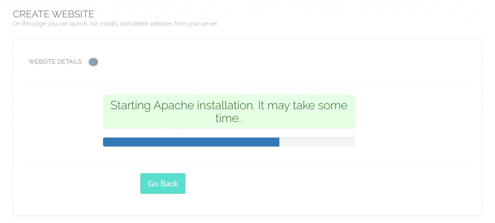Screen dimensions: 495x223
Task: Click the filled blue part of progress bar
Action: coord(191,142)
